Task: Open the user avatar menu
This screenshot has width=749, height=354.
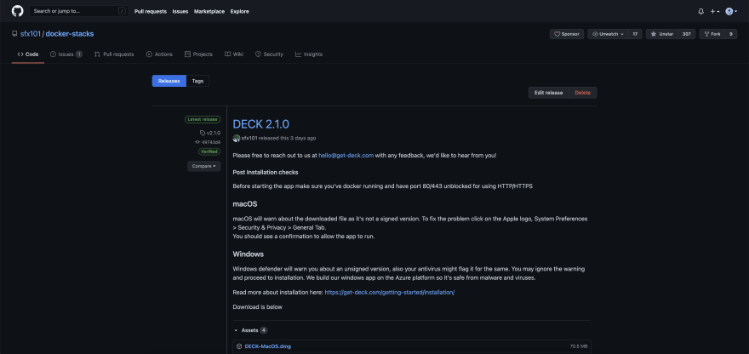Action: (731, 11)
